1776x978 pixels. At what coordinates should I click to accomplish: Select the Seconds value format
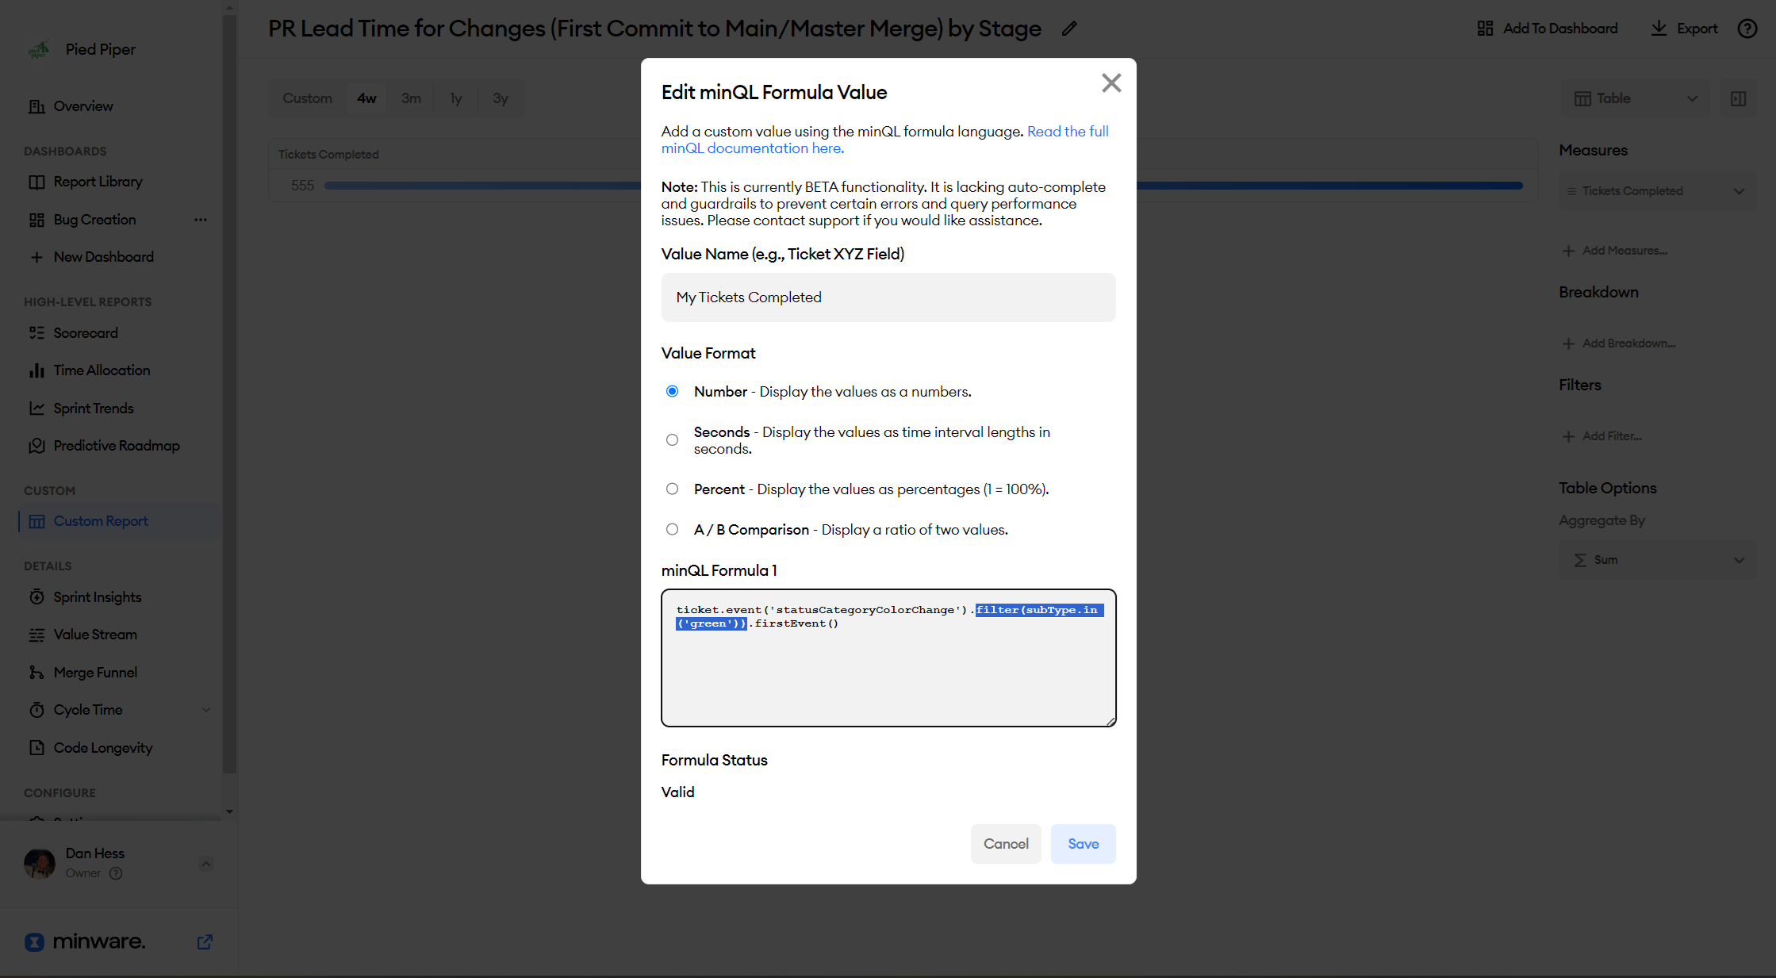(x=672, y=440)
